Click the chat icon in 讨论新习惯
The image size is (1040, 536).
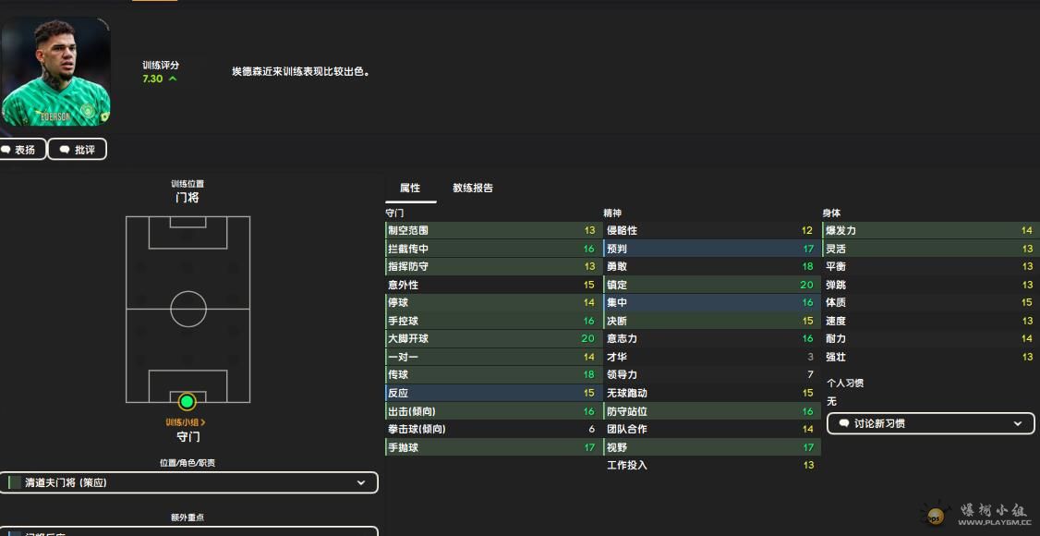coord(843,424)
